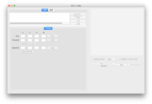152x104 pixels.
Task: Open the eye selection dropdown in viewer
Action: coord(112,59)
